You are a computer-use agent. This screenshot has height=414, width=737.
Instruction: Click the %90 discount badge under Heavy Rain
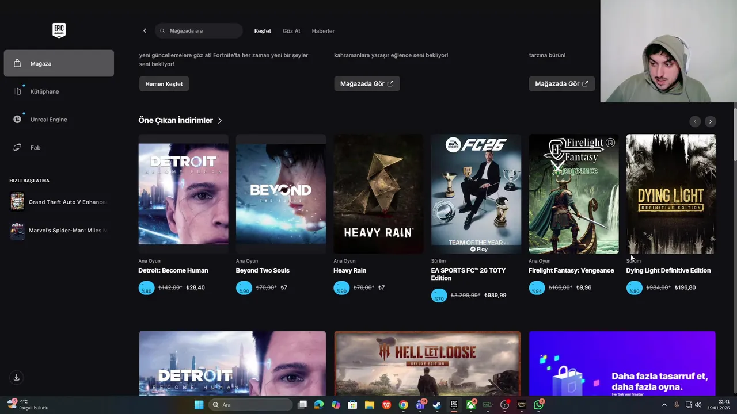tap(341, 288)
